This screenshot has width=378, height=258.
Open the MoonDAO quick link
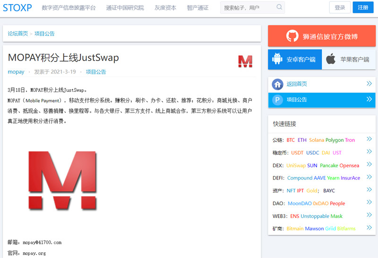[300, 204]
